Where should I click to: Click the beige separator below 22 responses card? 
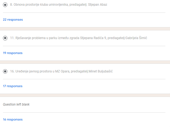point(85,29)
